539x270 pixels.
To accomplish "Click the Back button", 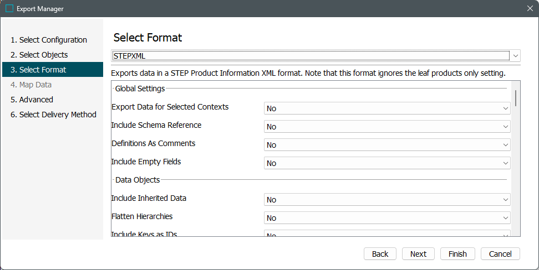I will 380,254.
